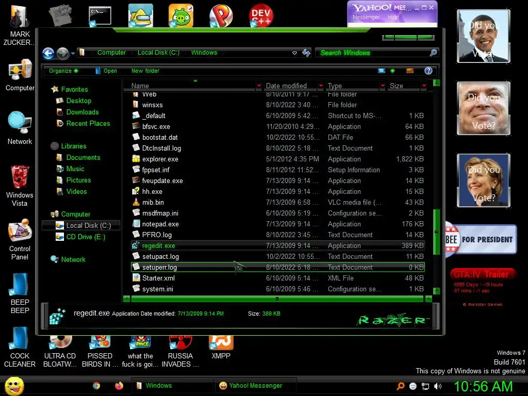Click Computer in the address breadcrumb
The width and height of the screenshot is (528, 396).
tap(111, 53)
